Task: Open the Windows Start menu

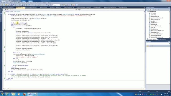Action: [2, 94]
